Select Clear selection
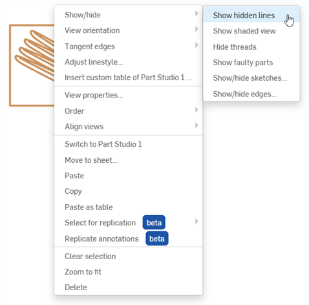309x305 pixels. pos(128,257)
